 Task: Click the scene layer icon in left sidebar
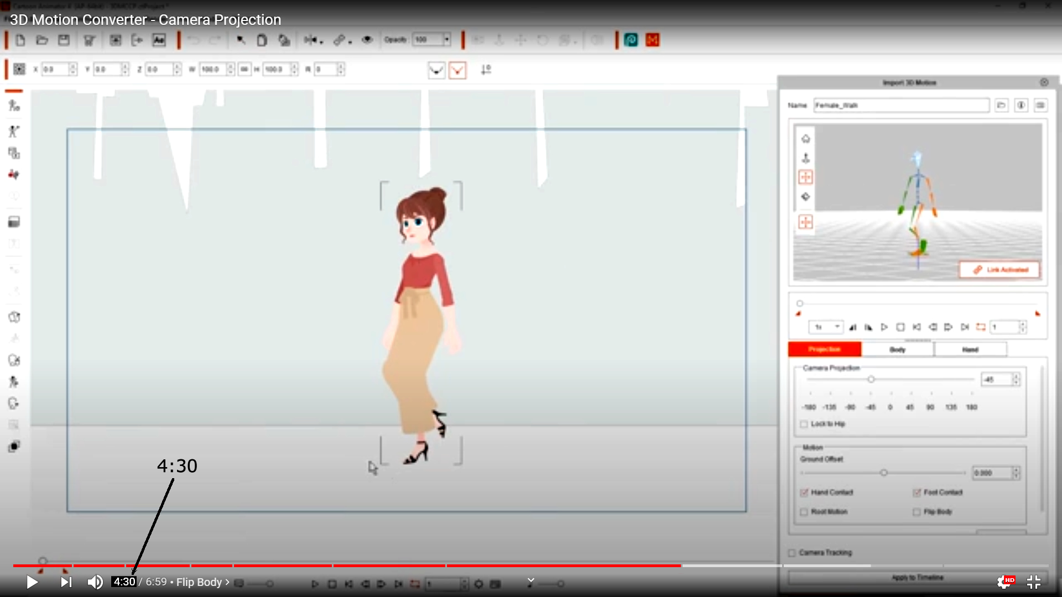pos(14,222)
